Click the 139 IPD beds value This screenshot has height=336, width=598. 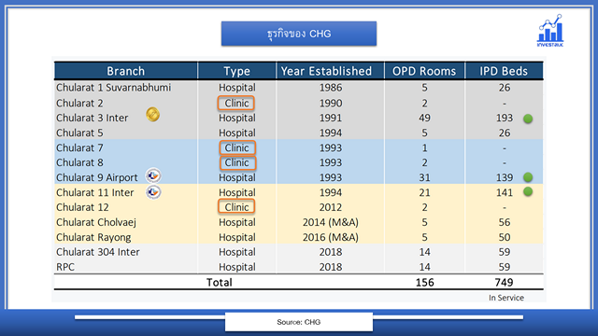tap(505, 177)
